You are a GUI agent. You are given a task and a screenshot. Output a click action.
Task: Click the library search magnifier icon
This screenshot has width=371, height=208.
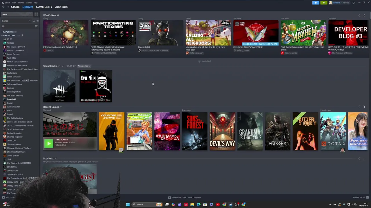coord(3,26)
